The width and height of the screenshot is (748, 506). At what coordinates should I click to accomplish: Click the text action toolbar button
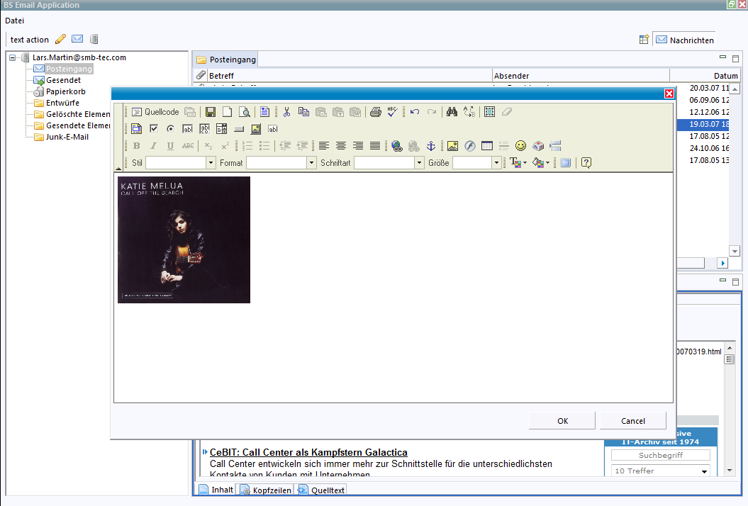click(30, 40)
